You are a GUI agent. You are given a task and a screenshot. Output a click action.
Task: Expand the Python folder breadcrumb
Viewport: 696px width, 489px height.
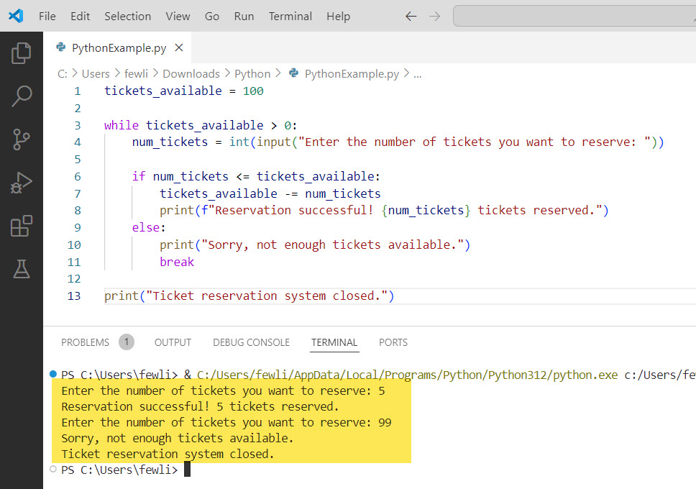point(252,73)
